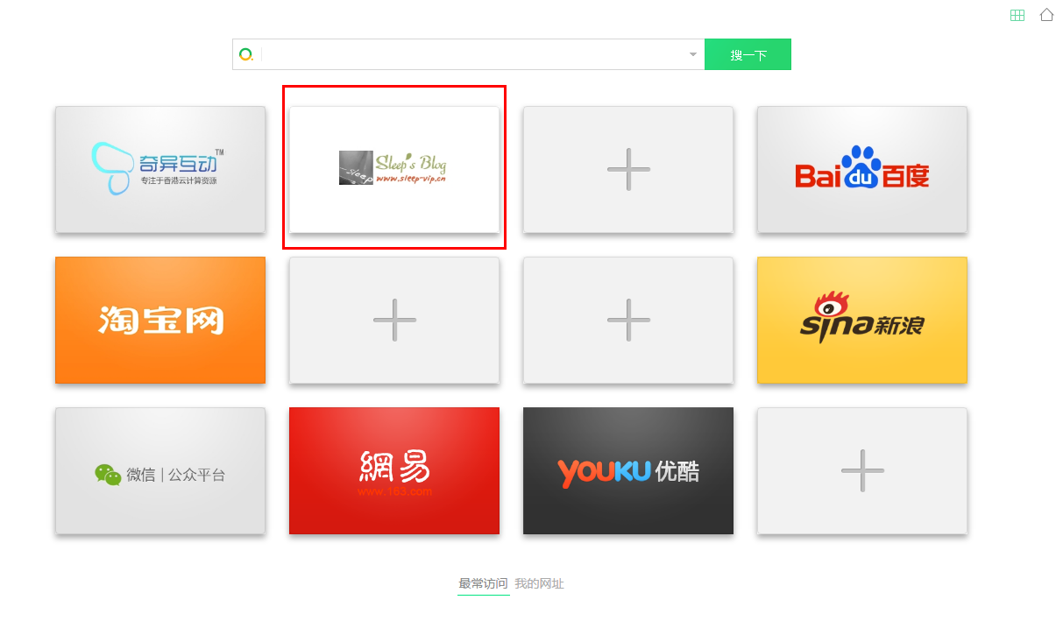This screenshot has height=621, width=1056.
Task: Focus the search text field
Action: [x=473, y=54]
